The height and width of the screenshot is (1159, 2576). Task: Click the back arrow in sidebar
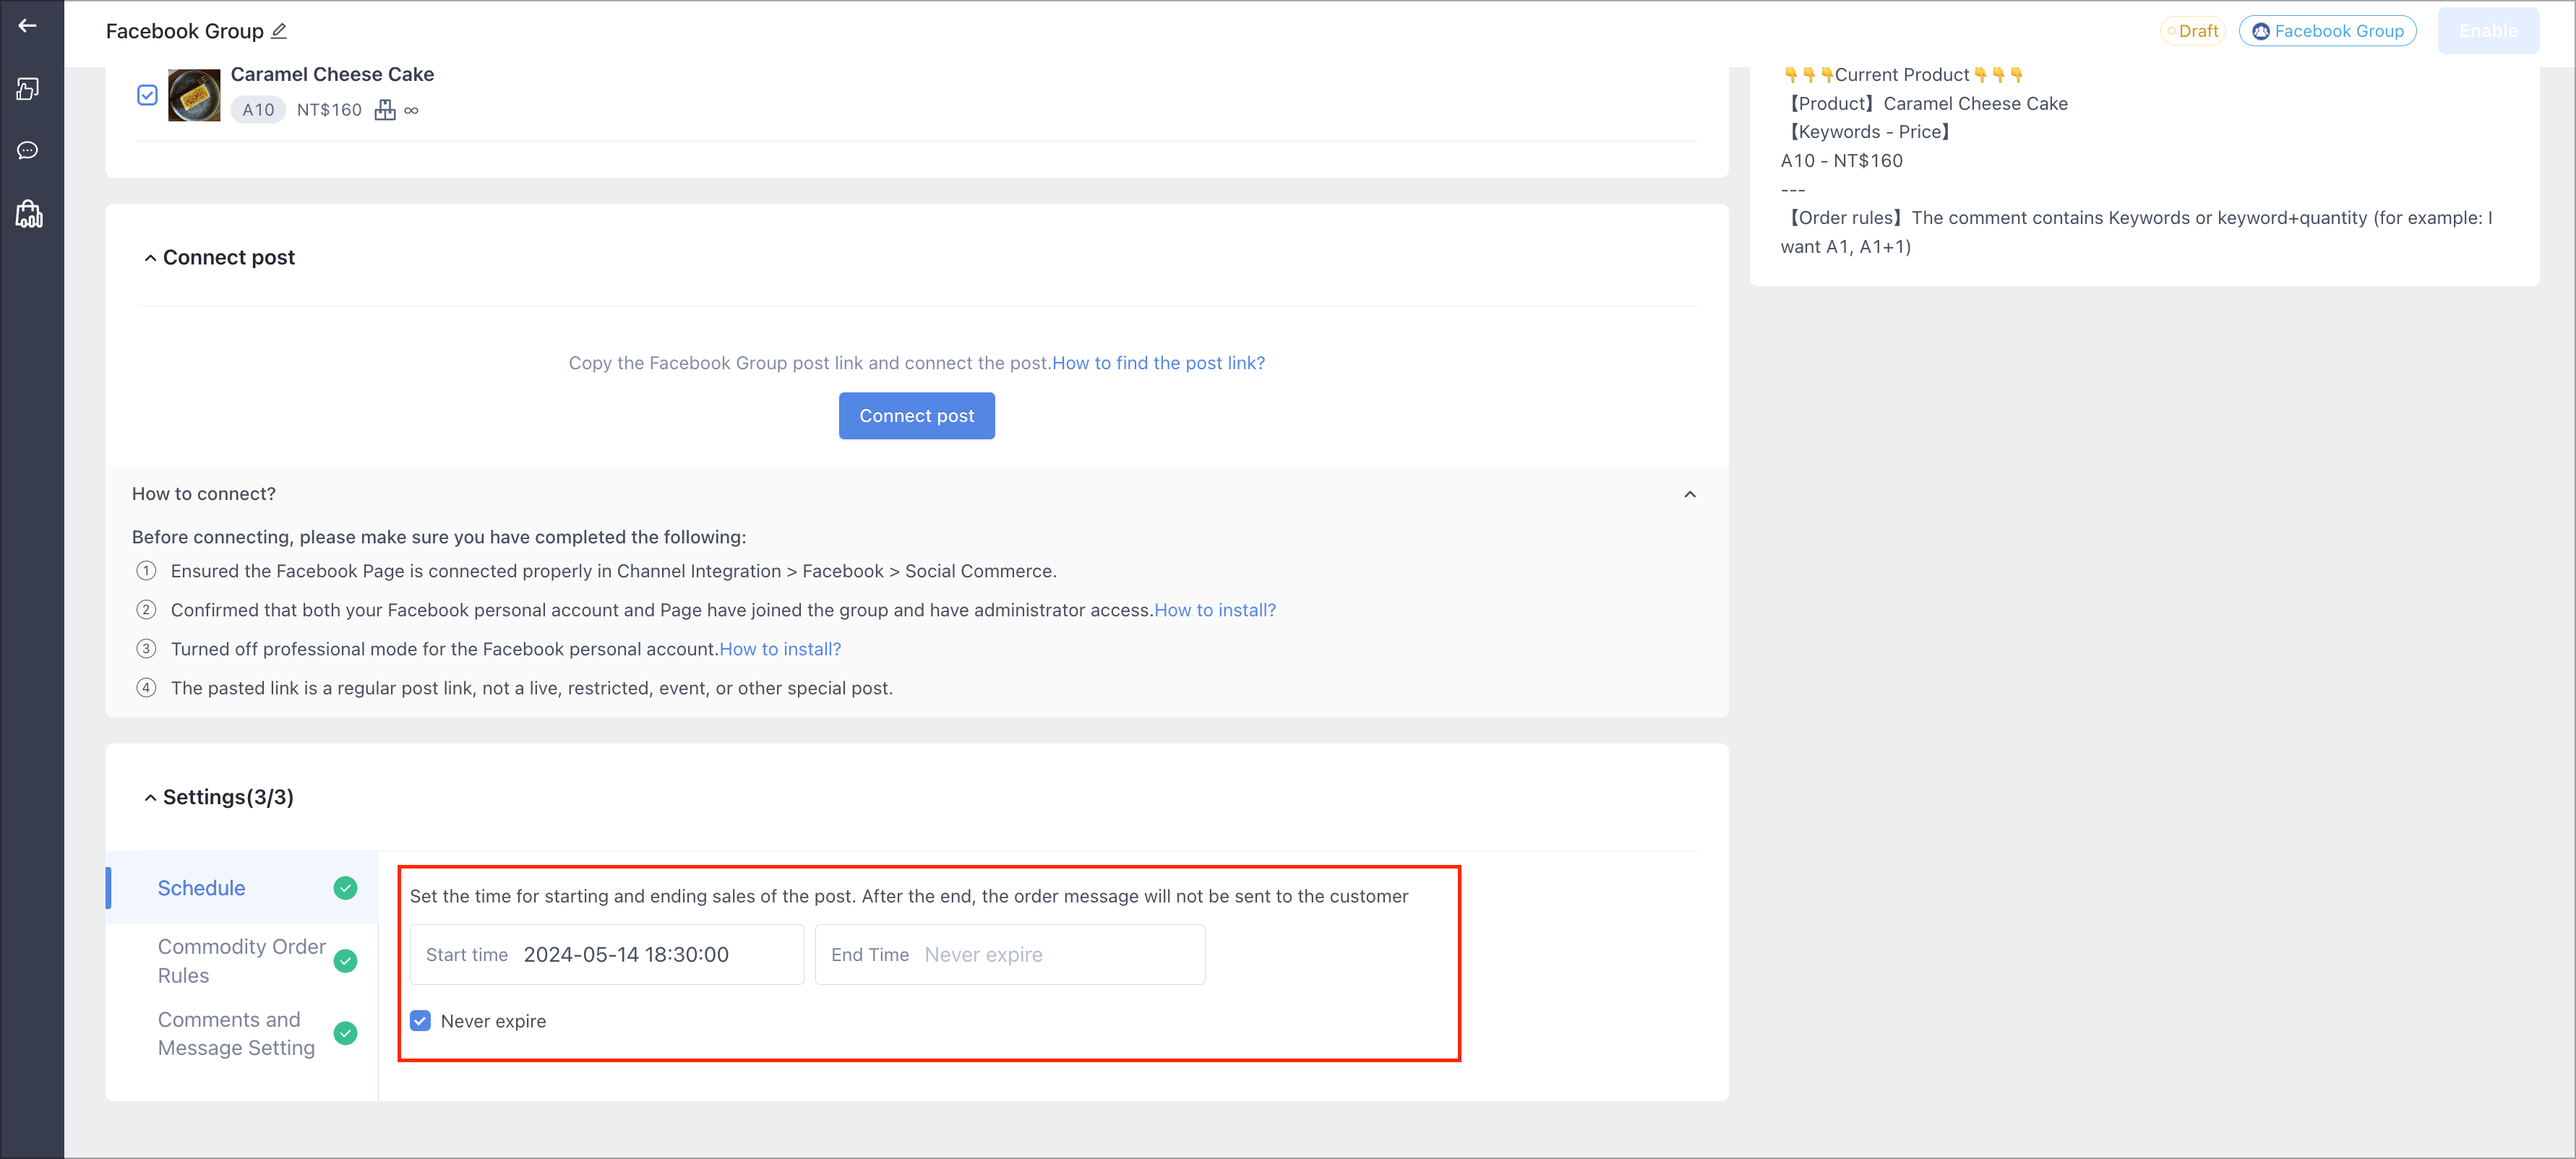(x=28, y=26)
